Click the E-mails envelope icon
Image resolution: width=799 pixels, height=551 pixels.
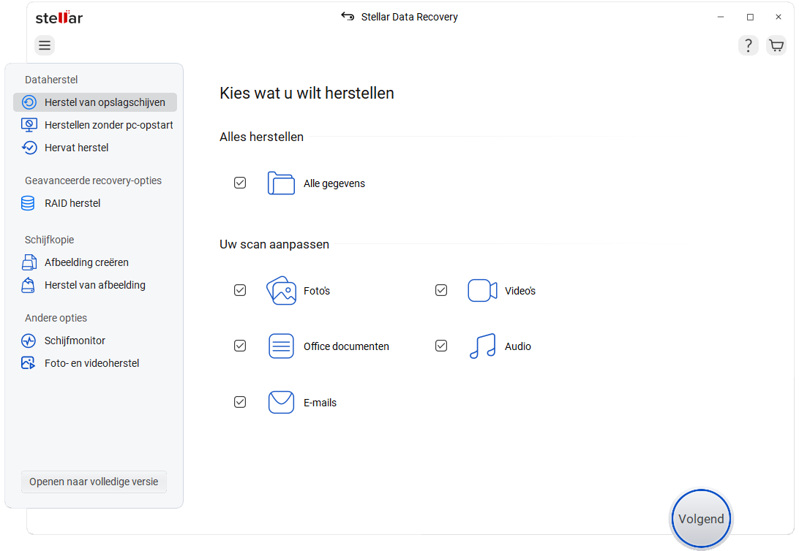click(281, 402)
